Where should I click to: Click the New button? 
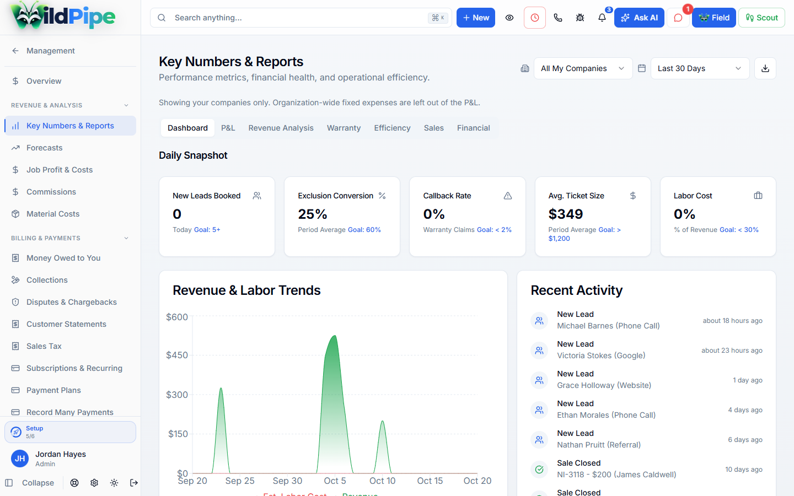pos(476,18)
